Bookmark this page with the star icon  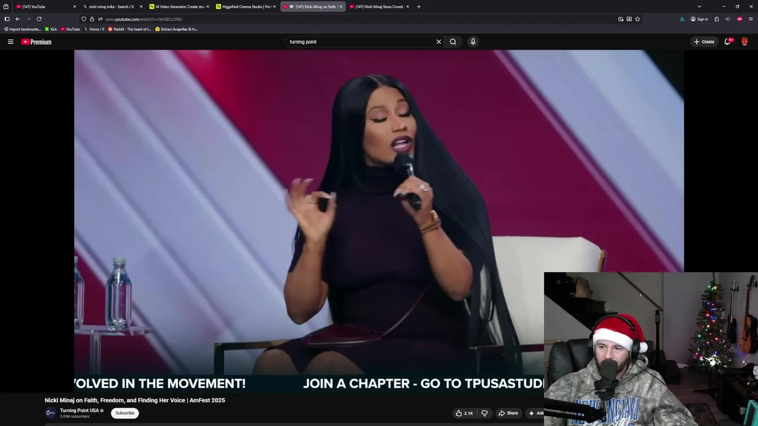pyautogui.click(x=637, y=19)
